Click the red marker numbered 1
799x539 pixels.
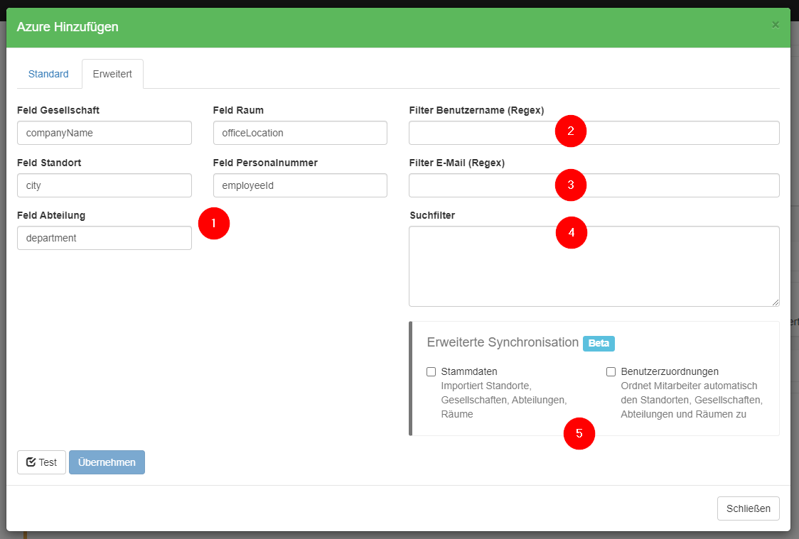tap(214, 223)
